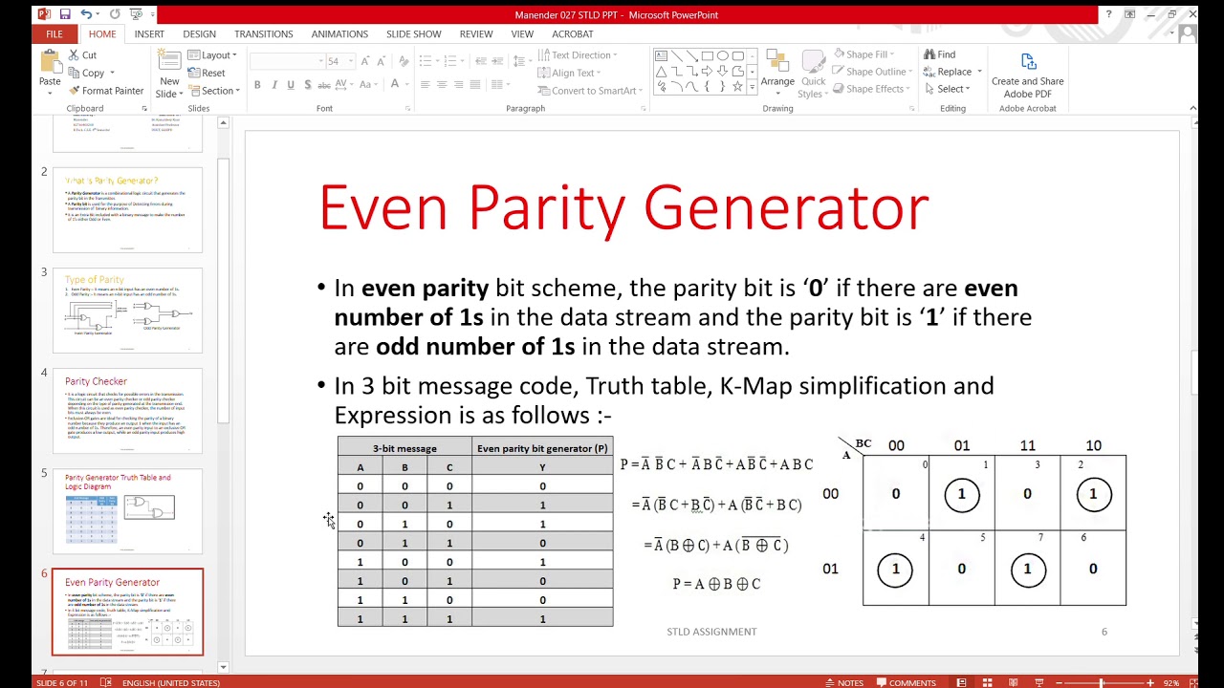Undo the last action
The image size is (1224, 688).
86,14
